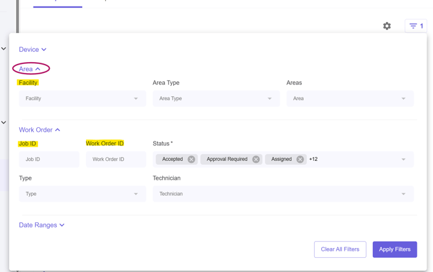This screenshot has height=272, width=433.
Task: Click the Clear All Filters button
Action: 340,249
